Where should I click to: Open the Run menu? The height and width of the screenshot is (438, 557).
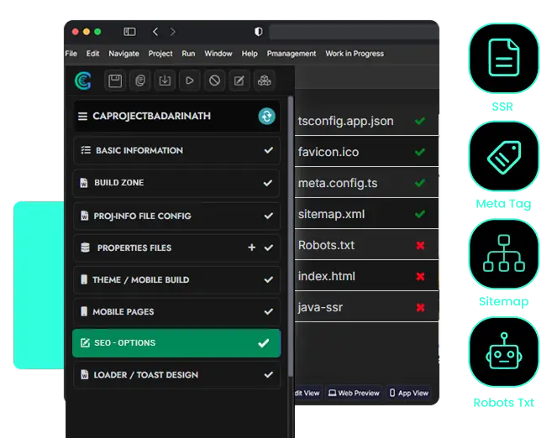189,54
